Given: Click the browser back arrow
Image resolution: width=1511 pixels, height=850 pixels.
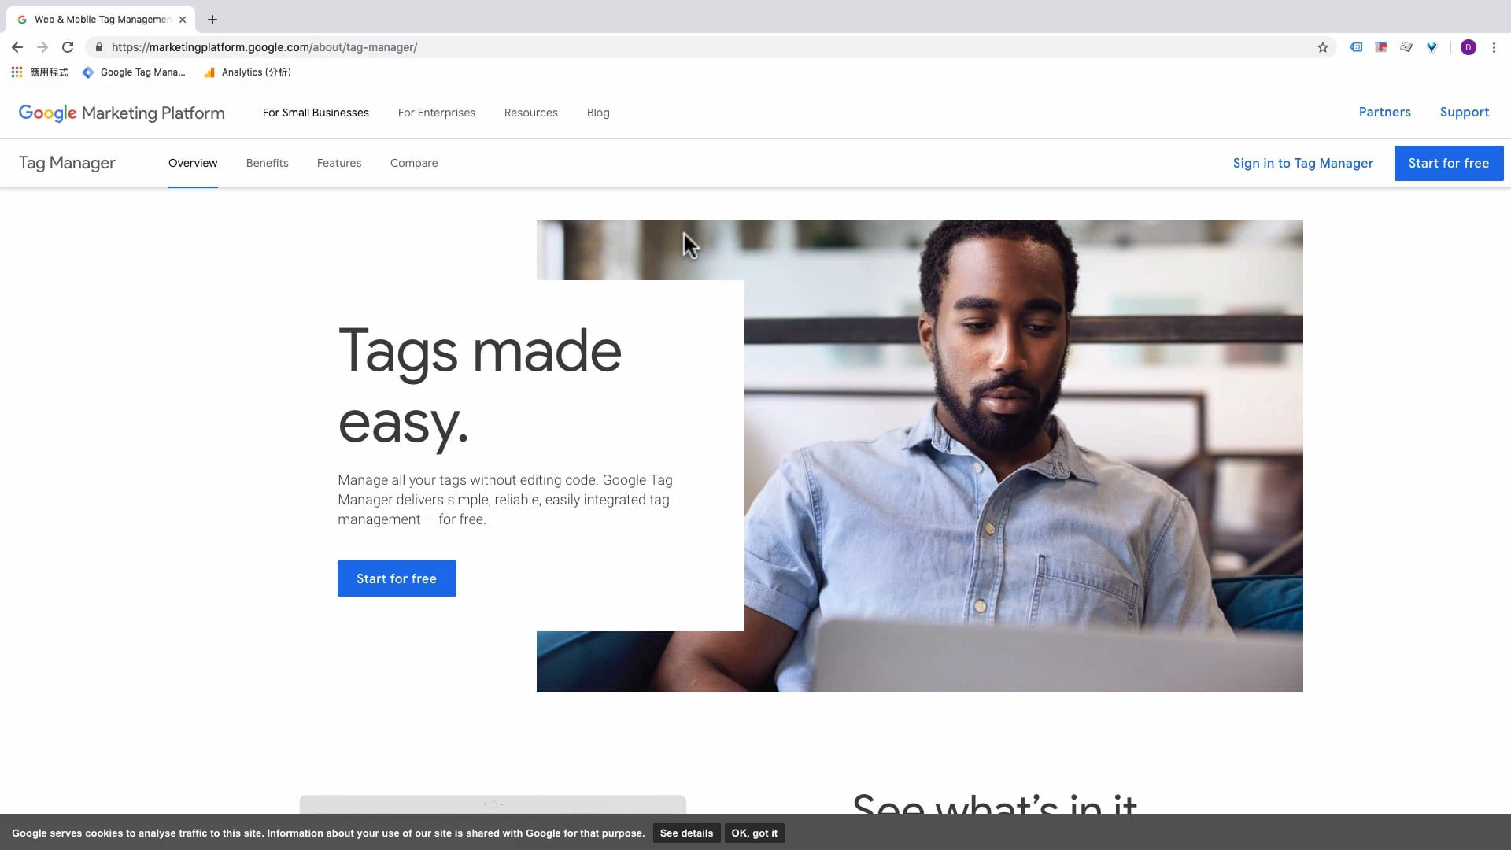Looking at the screenshot, I should click(17, 47).
